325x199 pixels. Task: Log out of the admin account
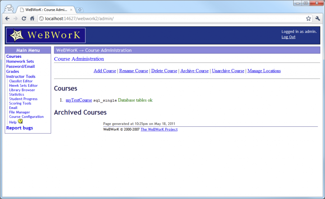click(288, 37)
